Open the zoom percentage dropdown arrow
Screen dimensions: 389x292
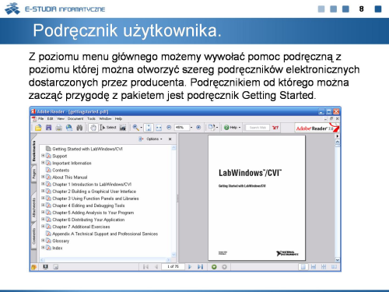click(191, 128)
